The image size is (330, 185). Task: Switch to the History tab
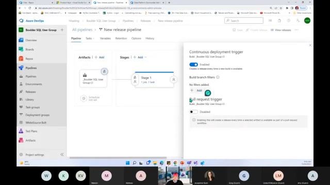(x=150, y=39)
